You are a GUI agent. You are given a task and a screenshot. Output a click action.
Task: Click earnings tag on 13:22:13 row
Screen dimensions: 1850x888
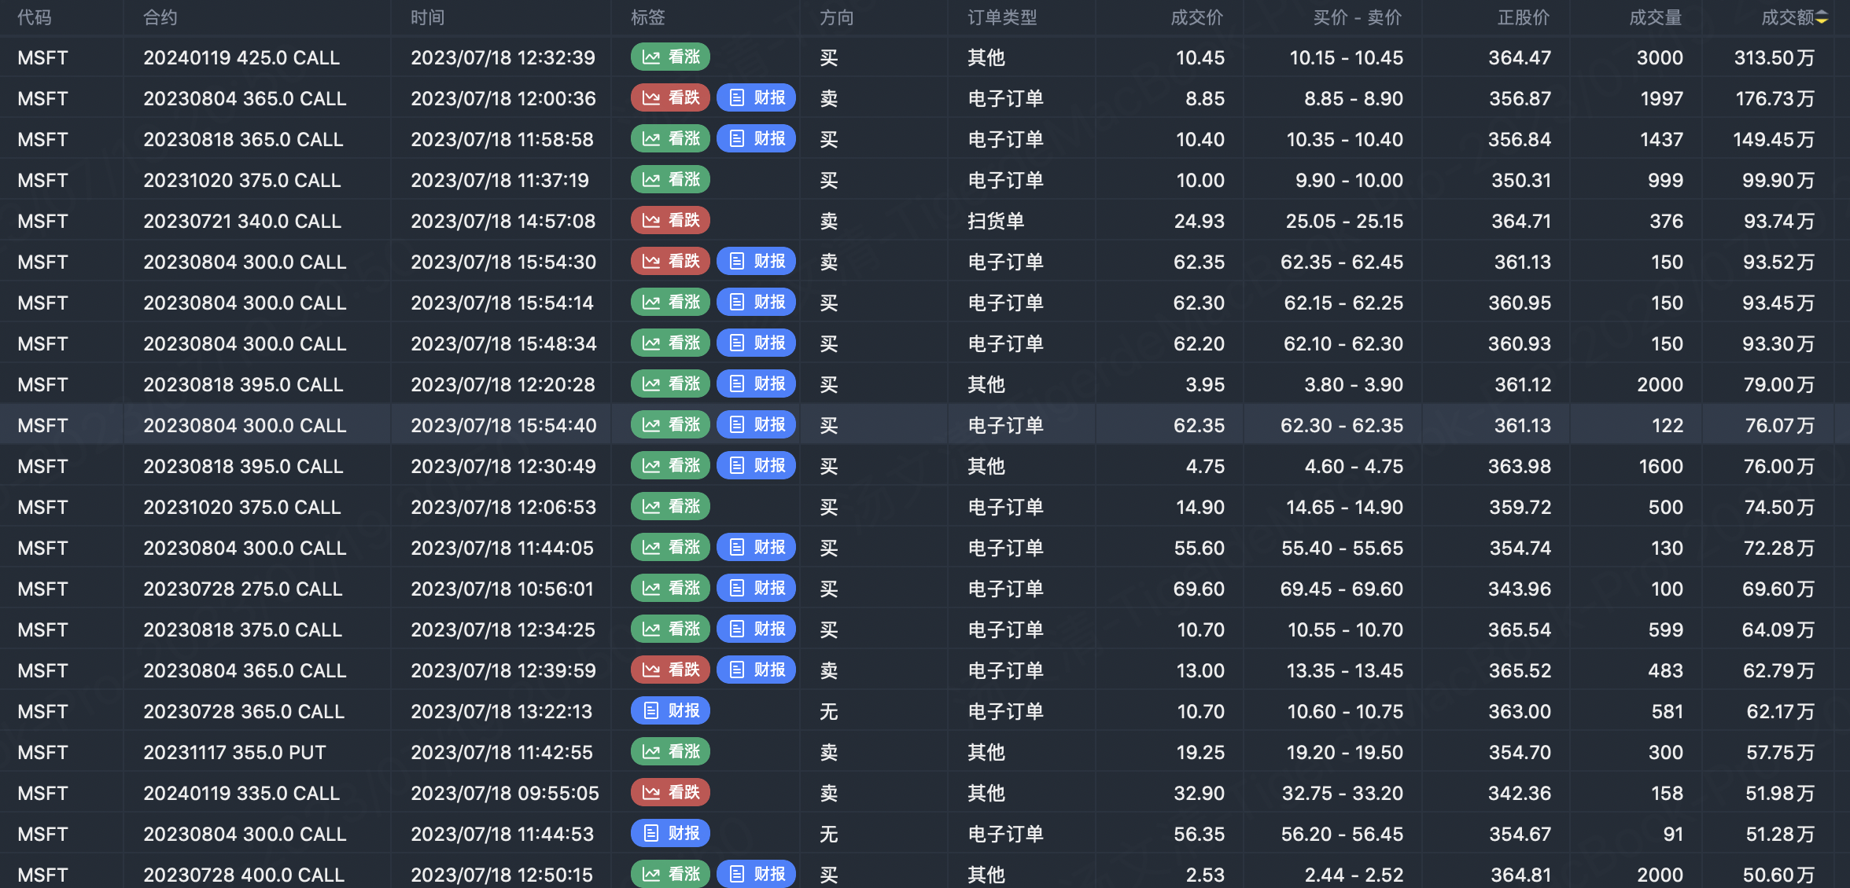click(x=670, y=711)
